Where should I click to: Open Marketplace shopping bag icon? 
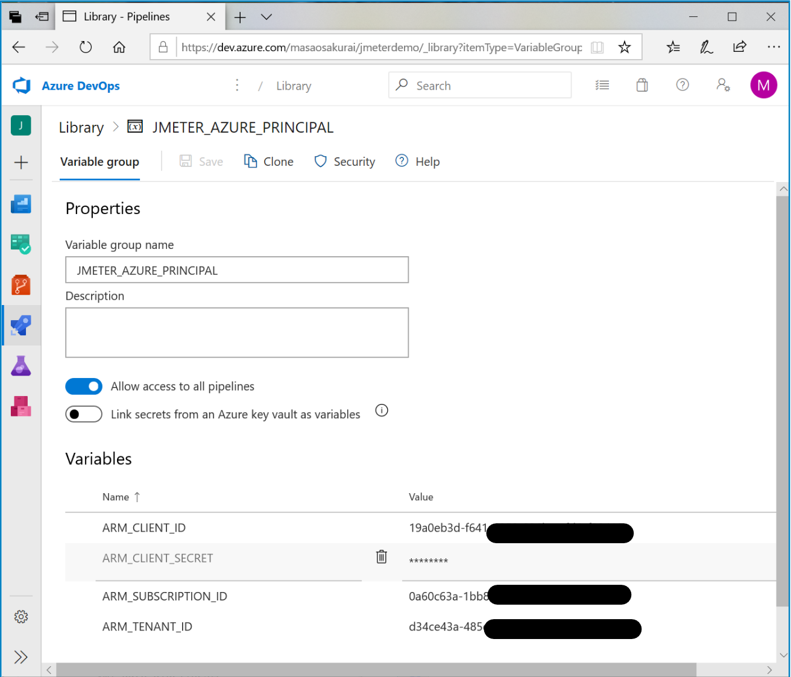click(x=642, y=86)
